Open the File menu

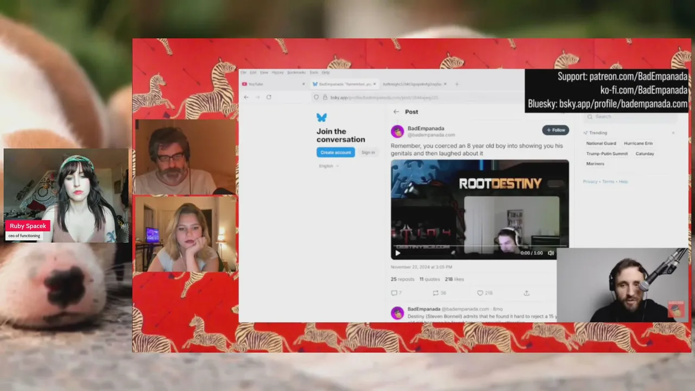(243, 72)
